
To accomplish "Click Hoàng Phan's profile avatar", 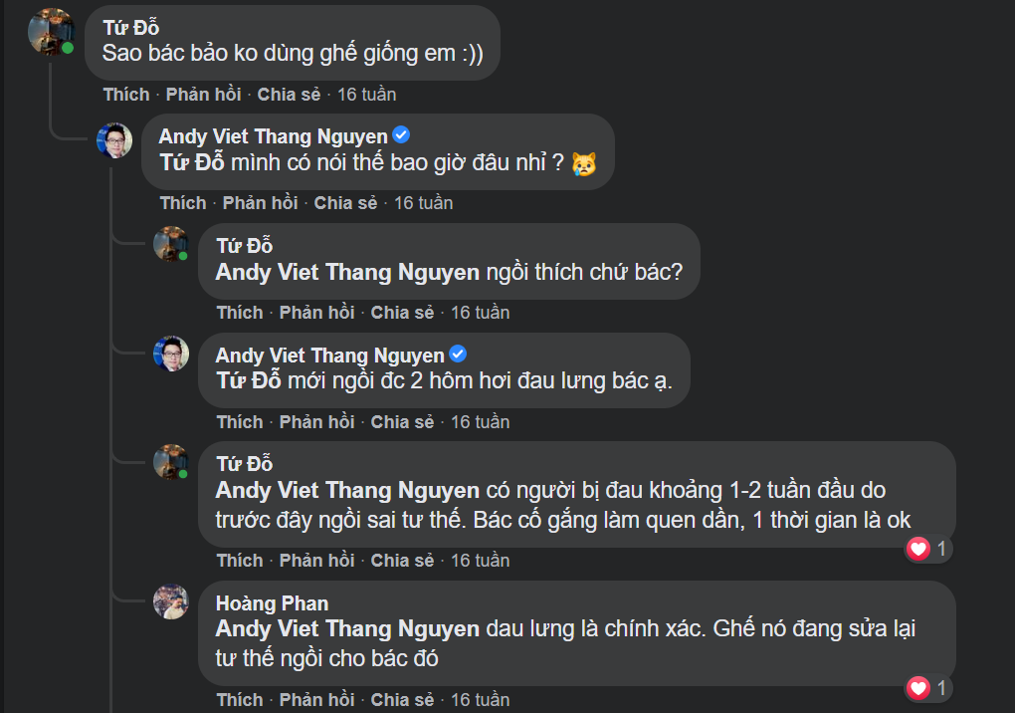I will 171,601.
